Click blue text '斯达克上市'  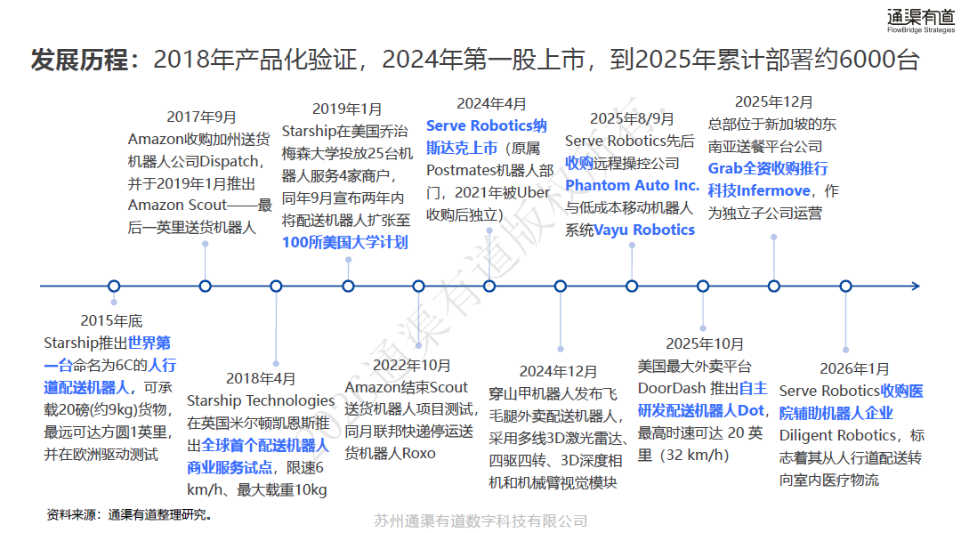click(x=462, y=148)
